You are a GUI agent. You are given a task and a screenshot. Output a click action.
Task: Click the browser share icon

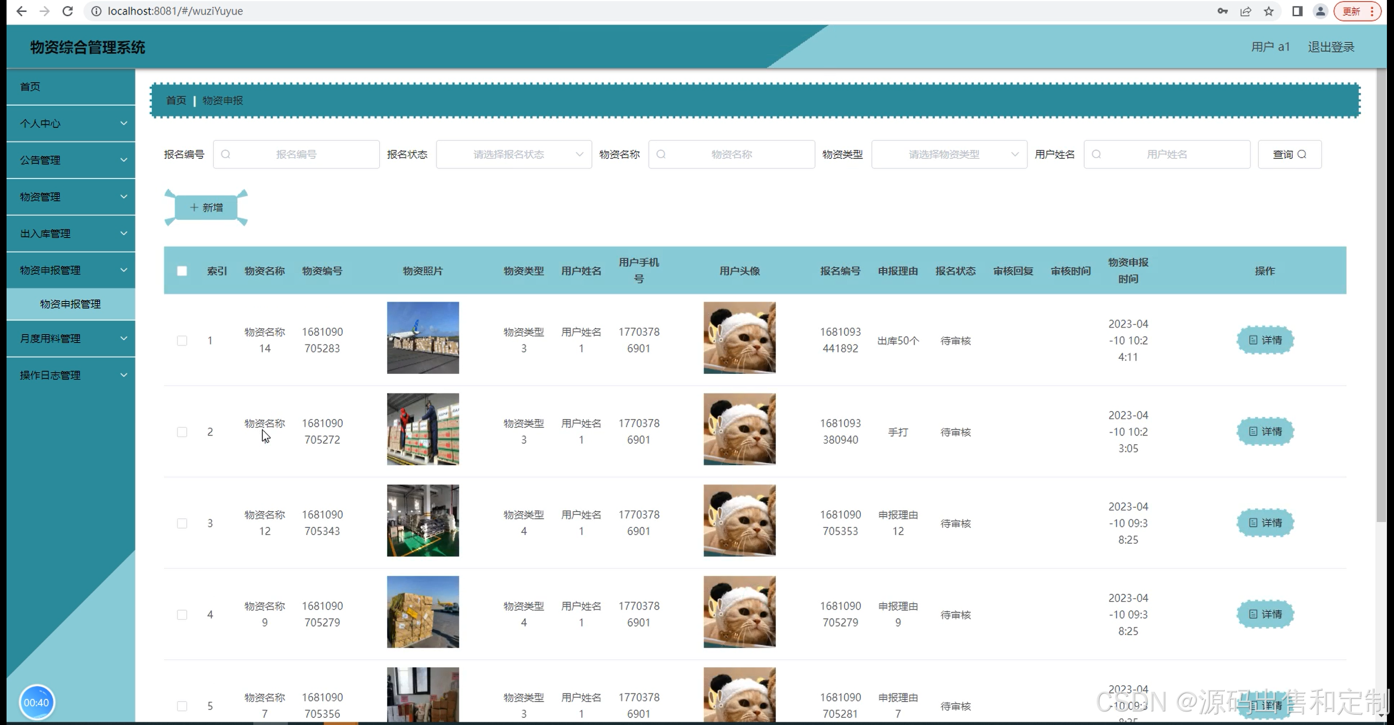pos(1245,11)
